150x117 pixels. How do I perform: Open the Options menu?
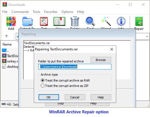67,12
